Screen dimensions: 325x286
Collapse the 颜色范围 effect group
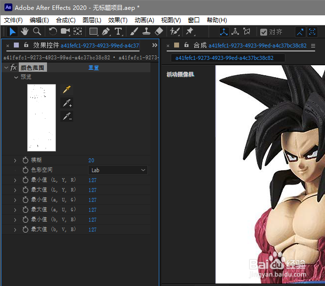[6, 68]
